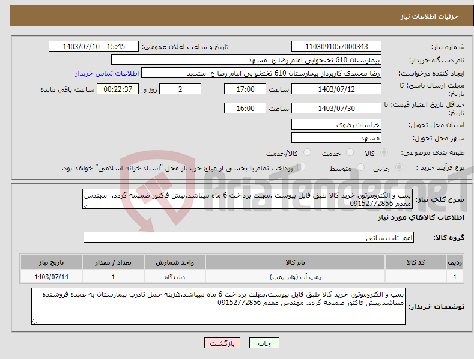
Task: Click the اطلاعات کالاهای مورد نیاز heading
Action: pos(421,217)
